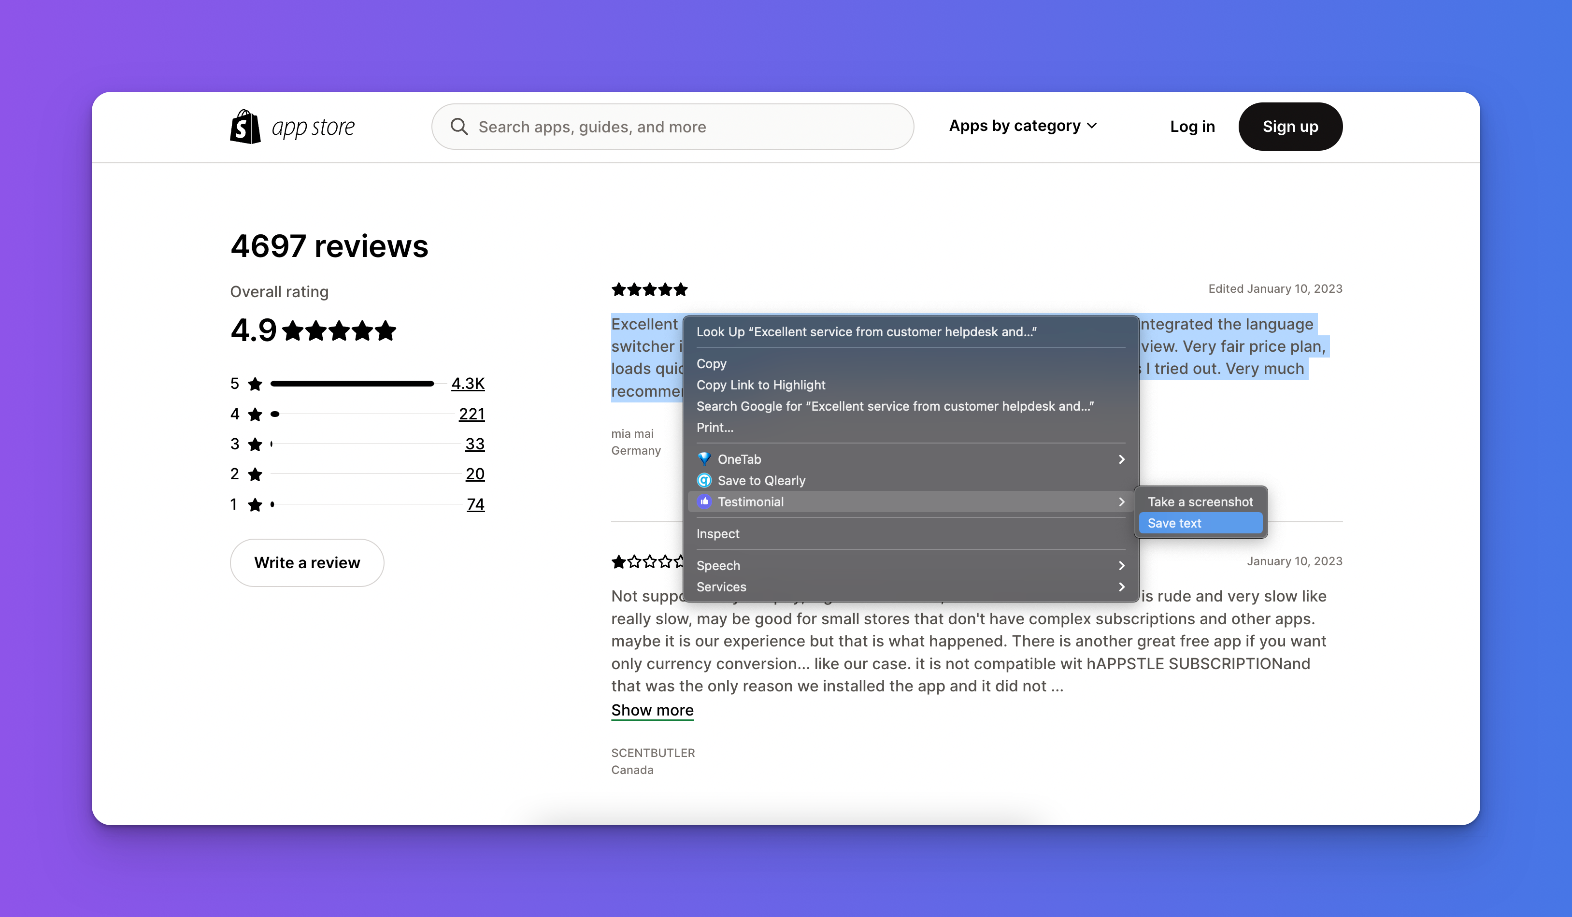The height and width of the screenshot is (917, 1572).
Task: Click the five-star rating above mia mai review
Action: 649,289
